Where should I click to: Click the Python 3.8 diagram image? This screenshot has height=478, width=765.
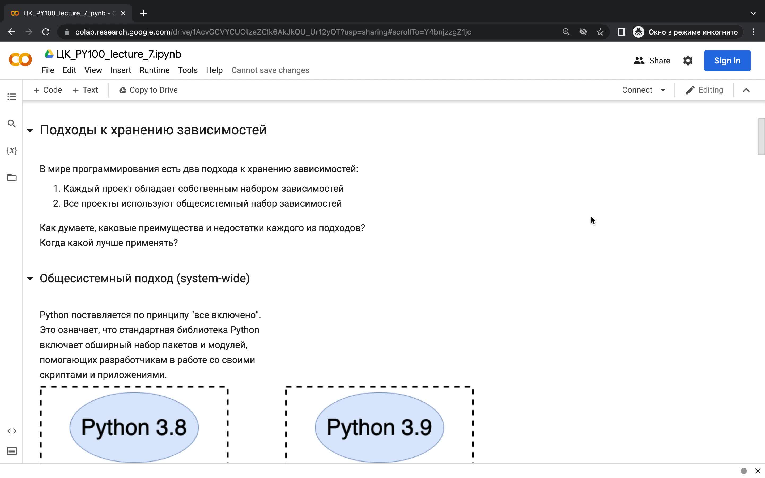[134, 425]
